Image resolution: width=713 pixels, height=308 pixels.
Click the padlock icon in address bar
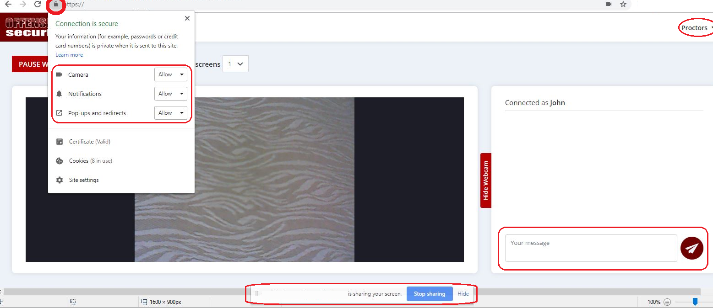click(x=56, y=5)
